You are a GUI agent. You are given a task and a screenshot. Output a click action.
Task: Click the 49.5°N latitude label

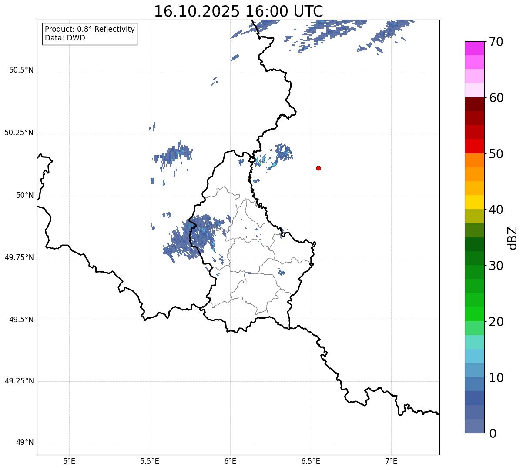(21, 320)
